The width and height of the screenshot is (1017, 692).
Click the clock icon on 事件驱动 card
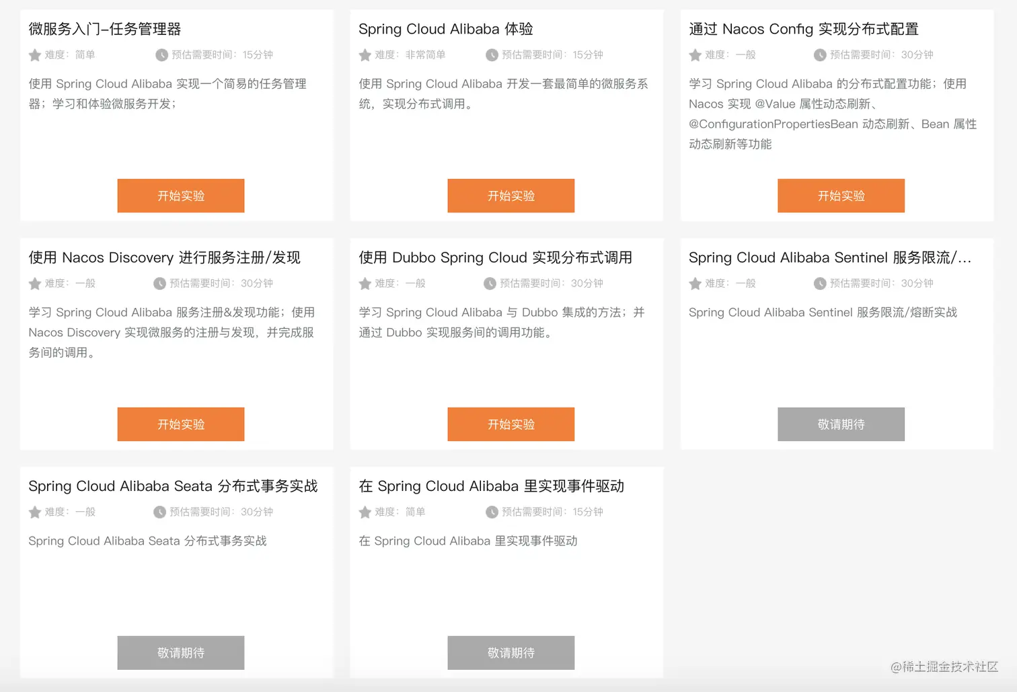(492, 512)
